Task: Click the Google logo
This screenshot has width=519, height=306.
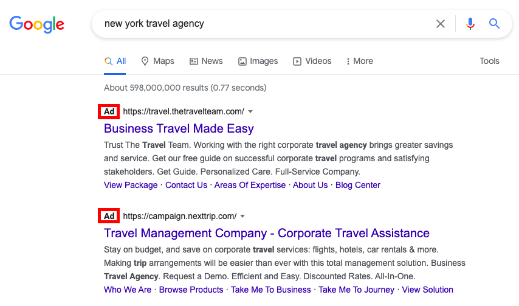Action: pos(36,24)
